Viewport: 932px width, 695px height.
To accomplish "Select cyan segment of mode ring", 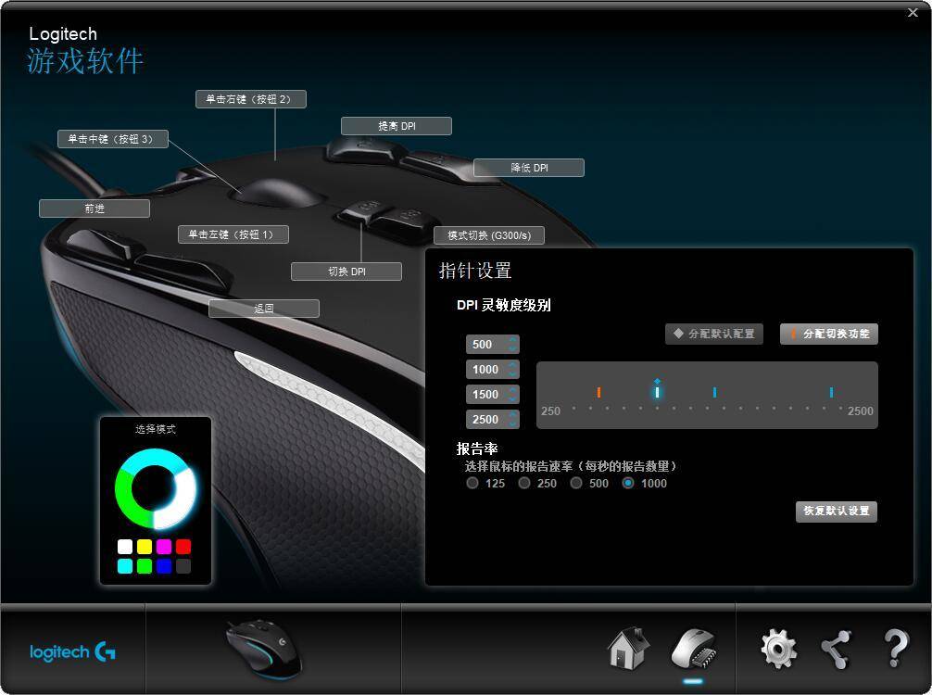I will 154,459.
